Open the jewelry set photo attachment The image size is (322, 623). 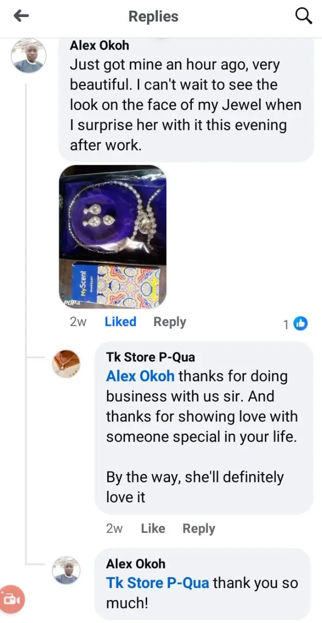click(x=112, y=237)
